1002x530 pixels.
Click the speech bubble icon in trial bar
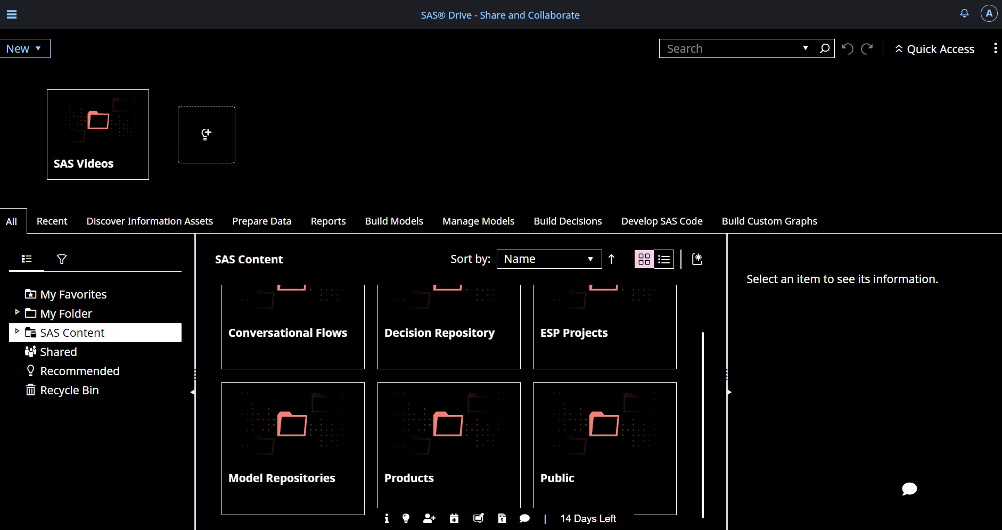[524, 518]
